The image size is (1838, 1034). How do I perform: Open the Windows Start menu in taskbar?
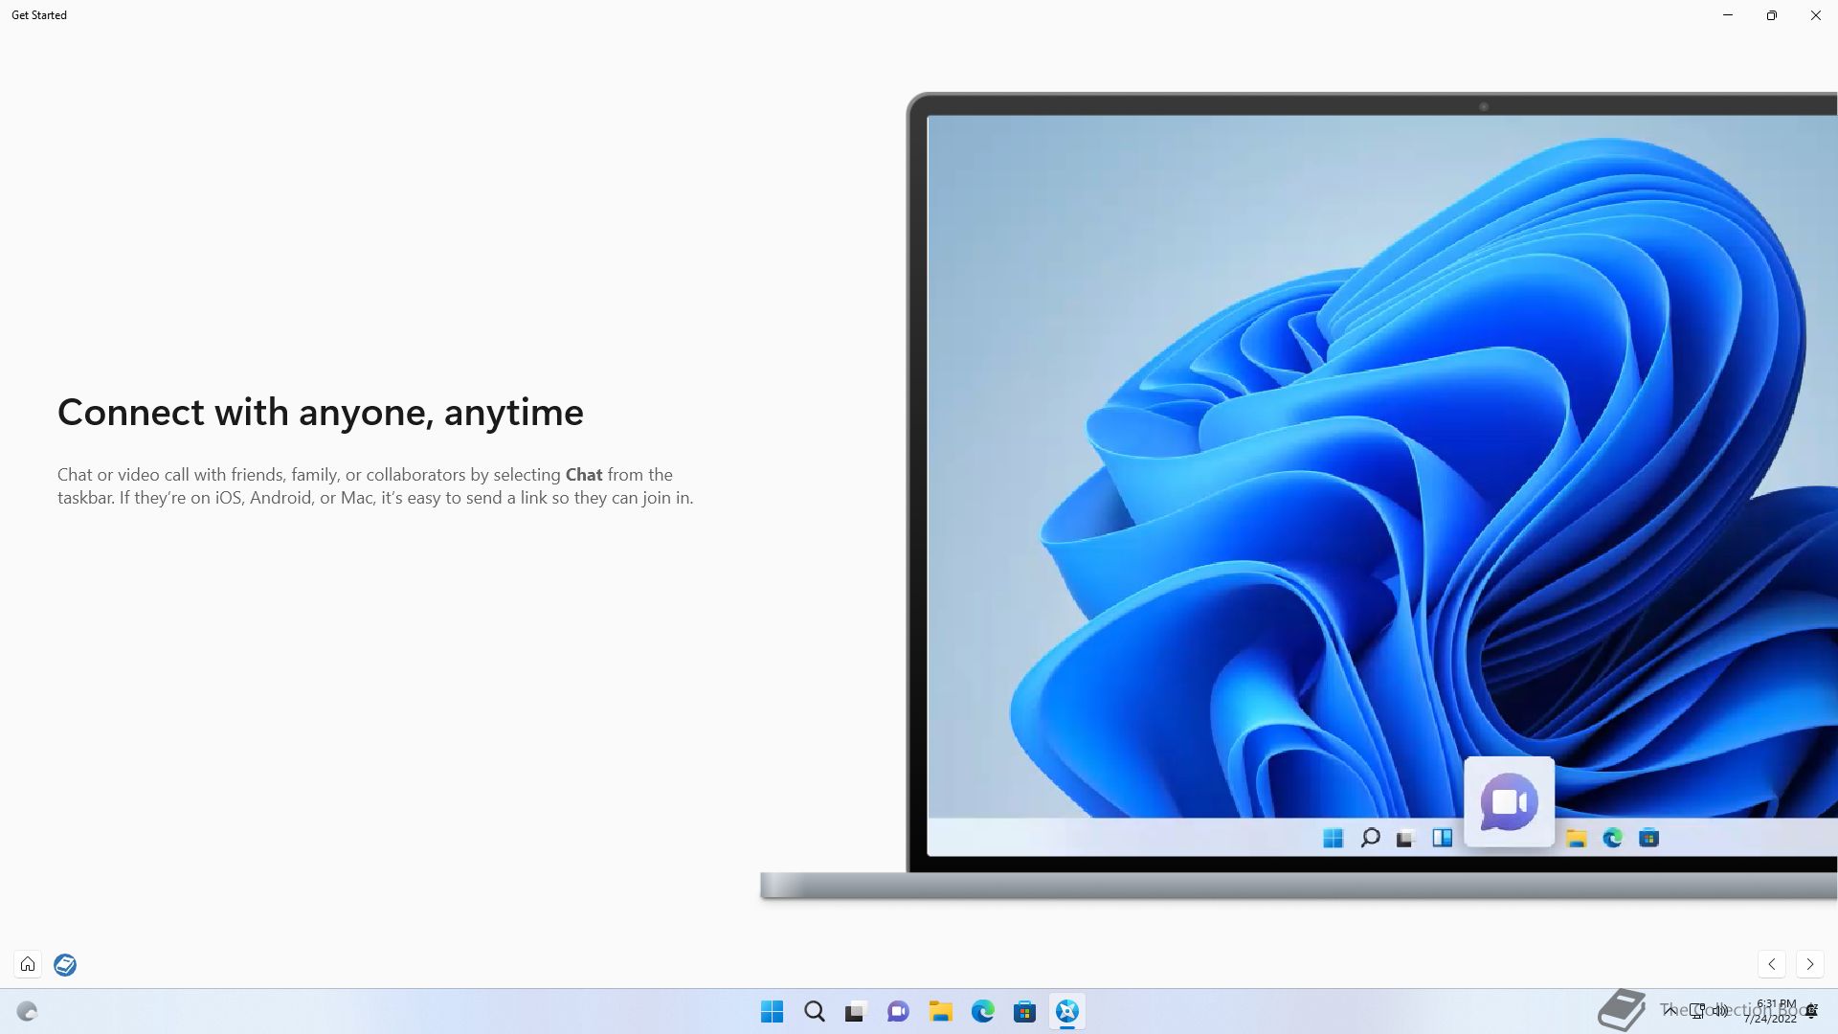click(772, 1011)
